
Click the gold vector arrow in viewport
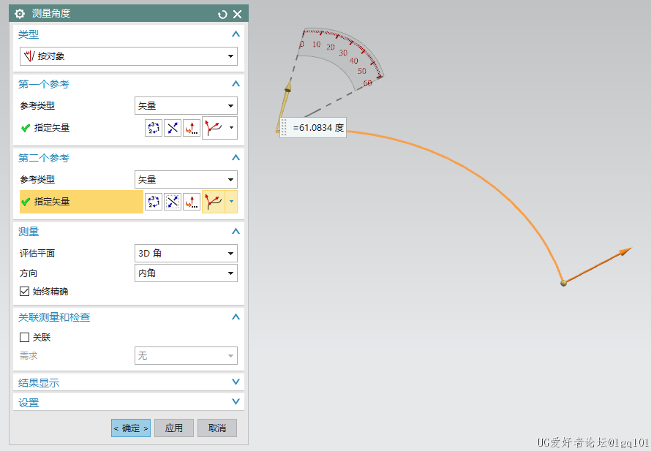(x=284, y=106)
